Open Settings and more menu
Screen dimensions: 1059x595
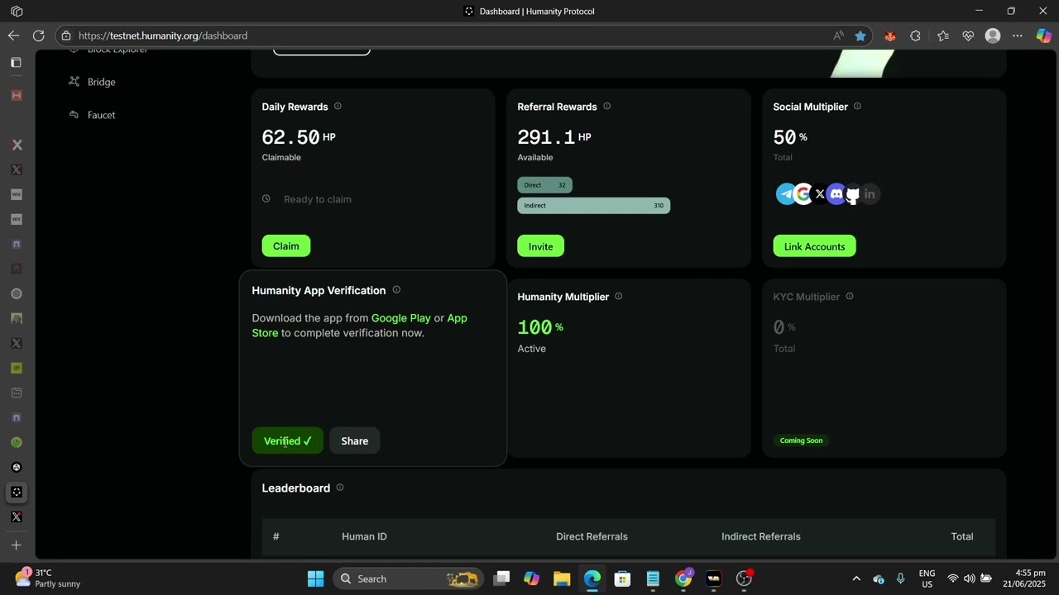(1018, 36)
